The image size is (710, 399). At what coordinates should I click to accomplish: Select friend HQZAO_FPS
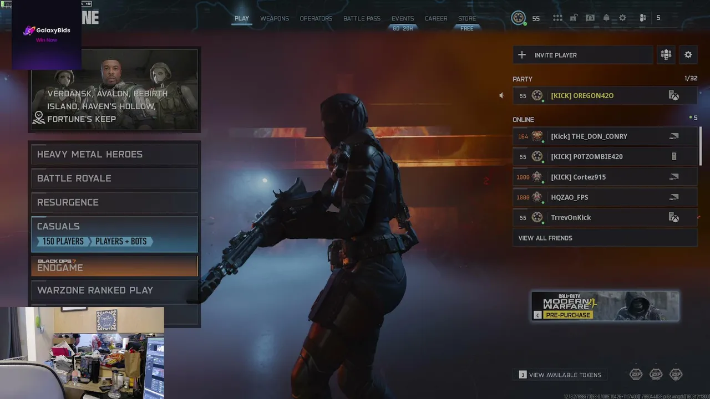pyautogui.click(x=605, y=197)
